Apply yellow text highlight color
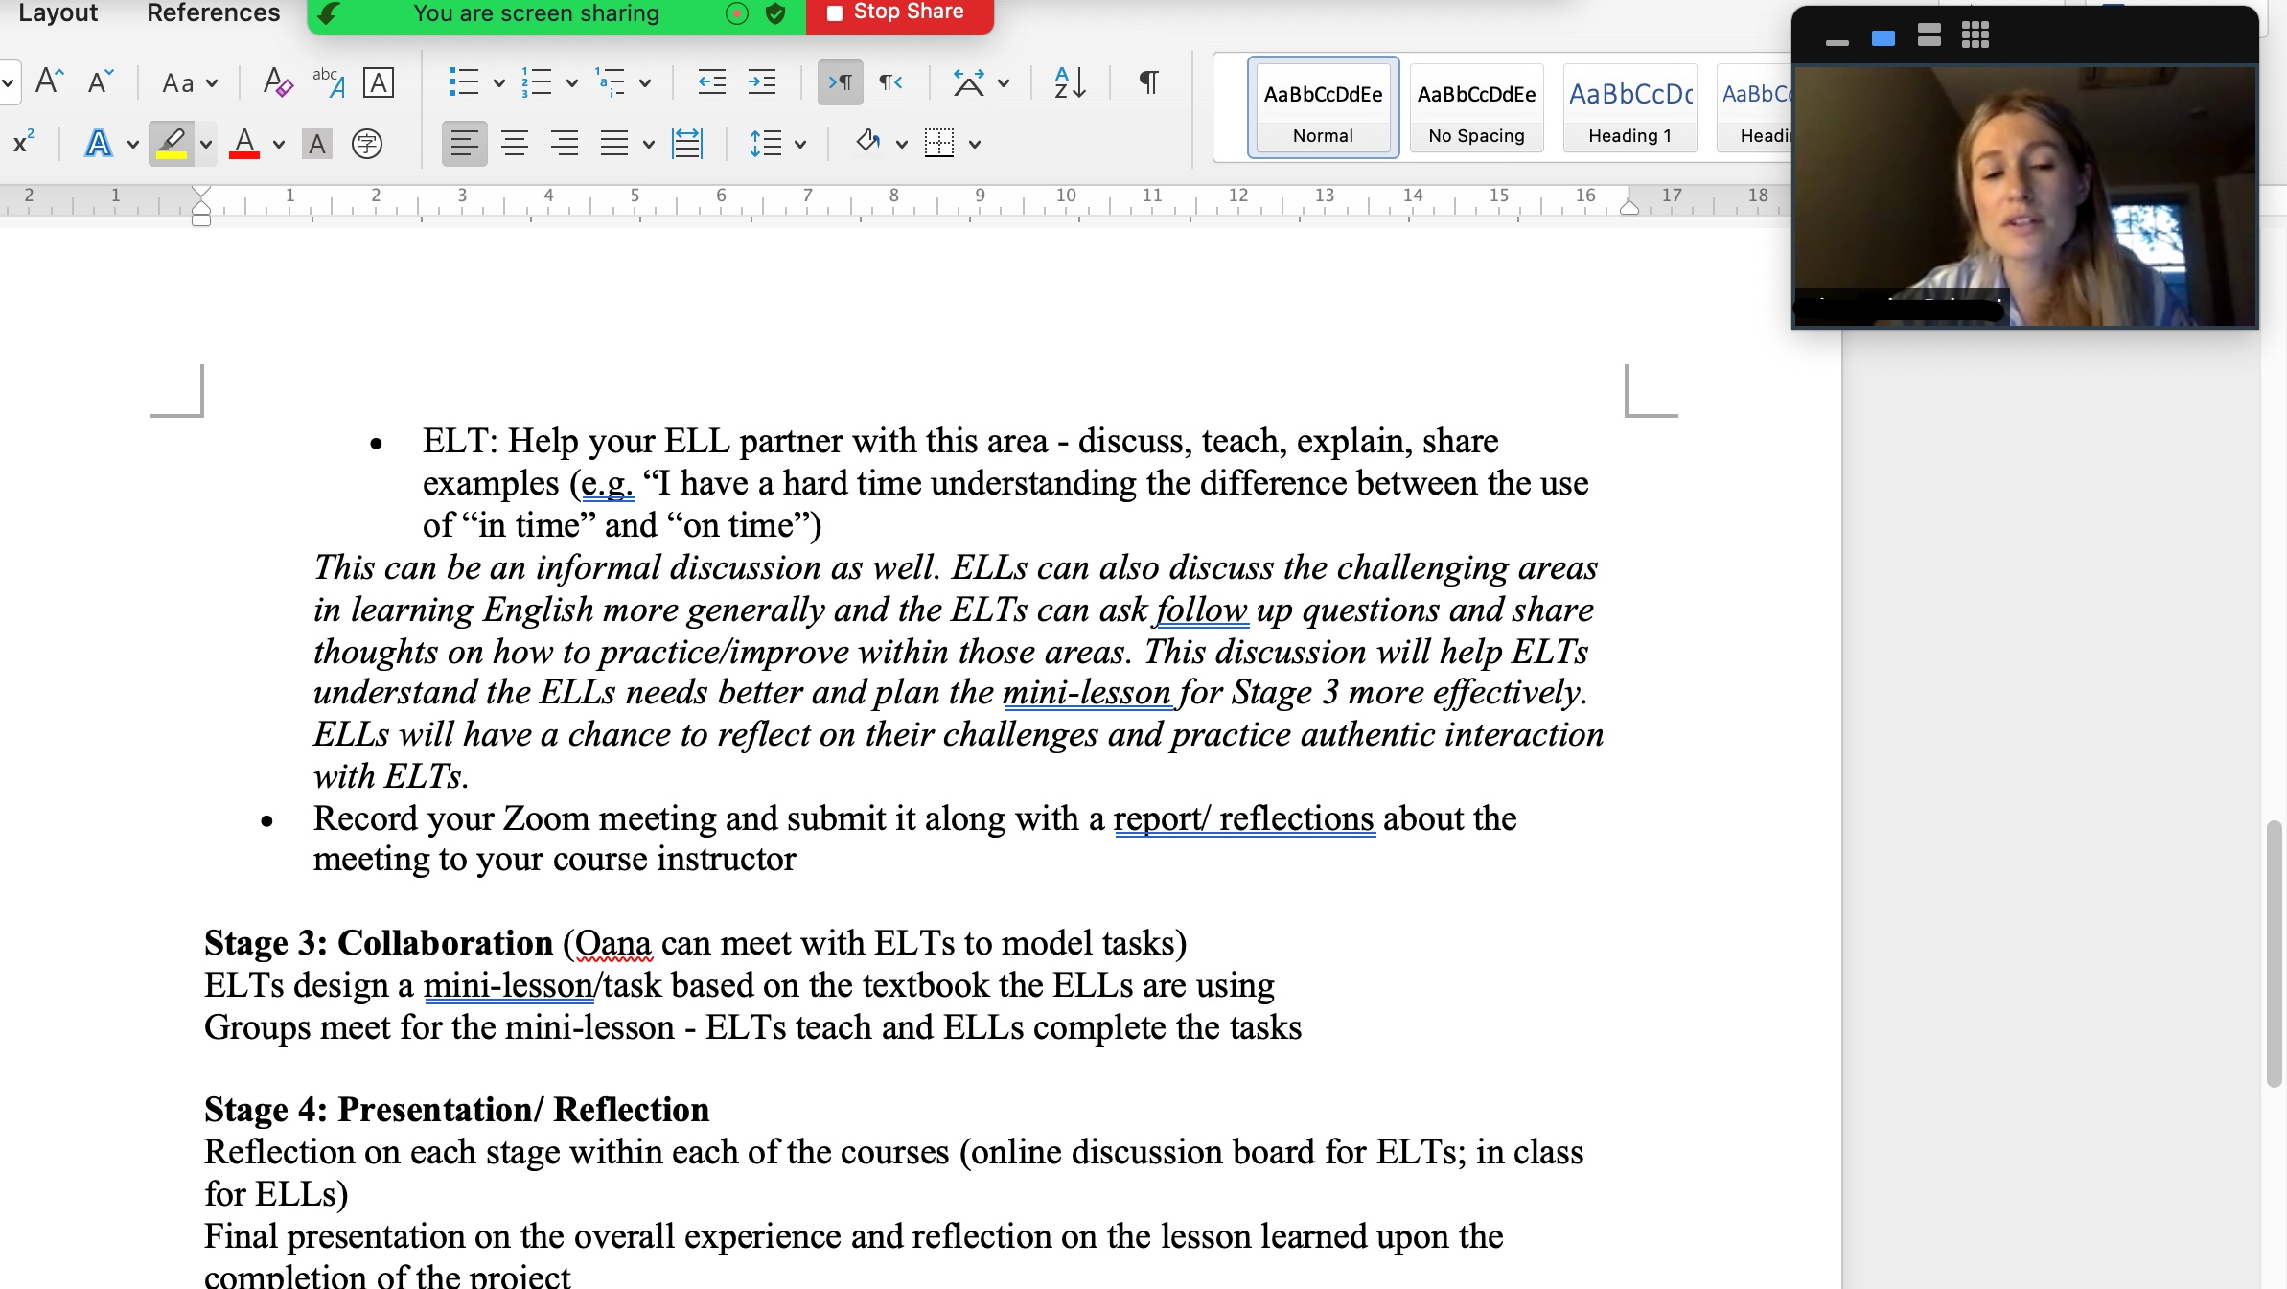2287x1289 pixels. [x=173, y=144]
